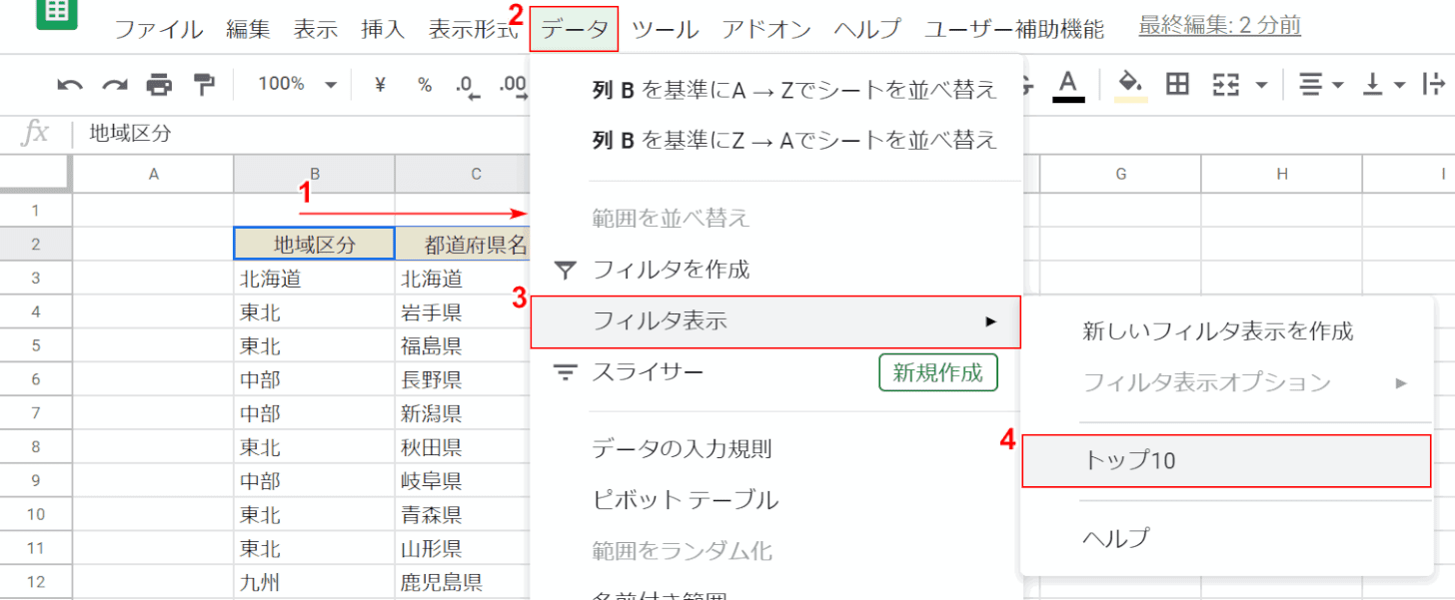Click cell containing 新潟県
Image resolution: width=1455 pixels, height=600 pixels.
click(463, 413)
